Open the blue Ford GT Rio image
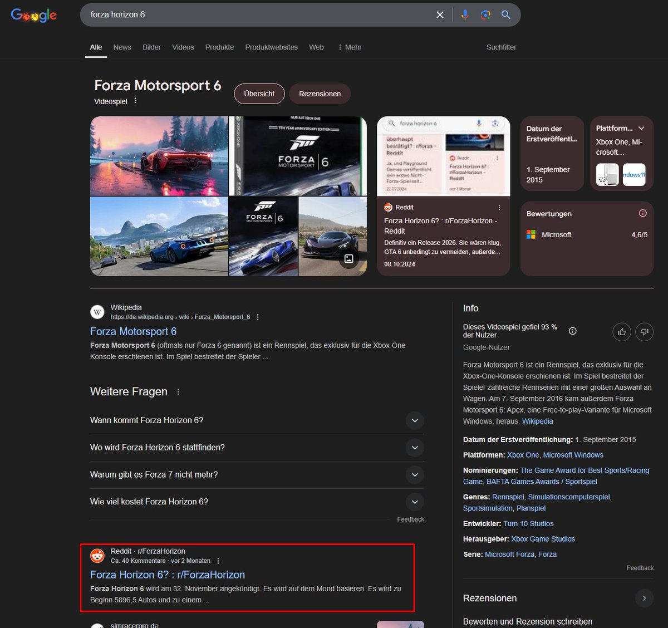Screen dimensions: 668x628 coord(159,237)
